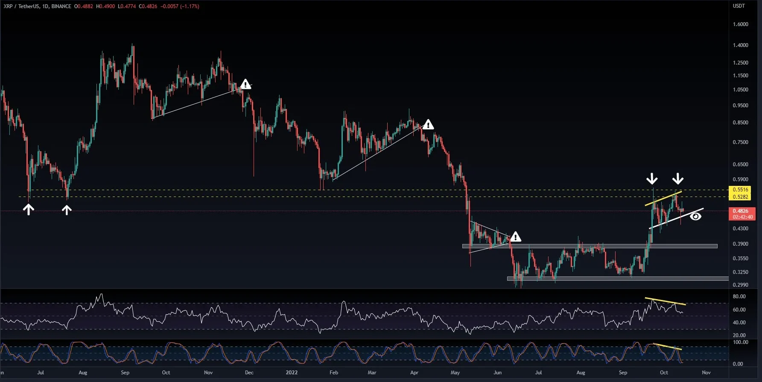The height and width of the screenshot is (382, 762).
Task: Click the high value H0.4900
Action: [105, 6]
